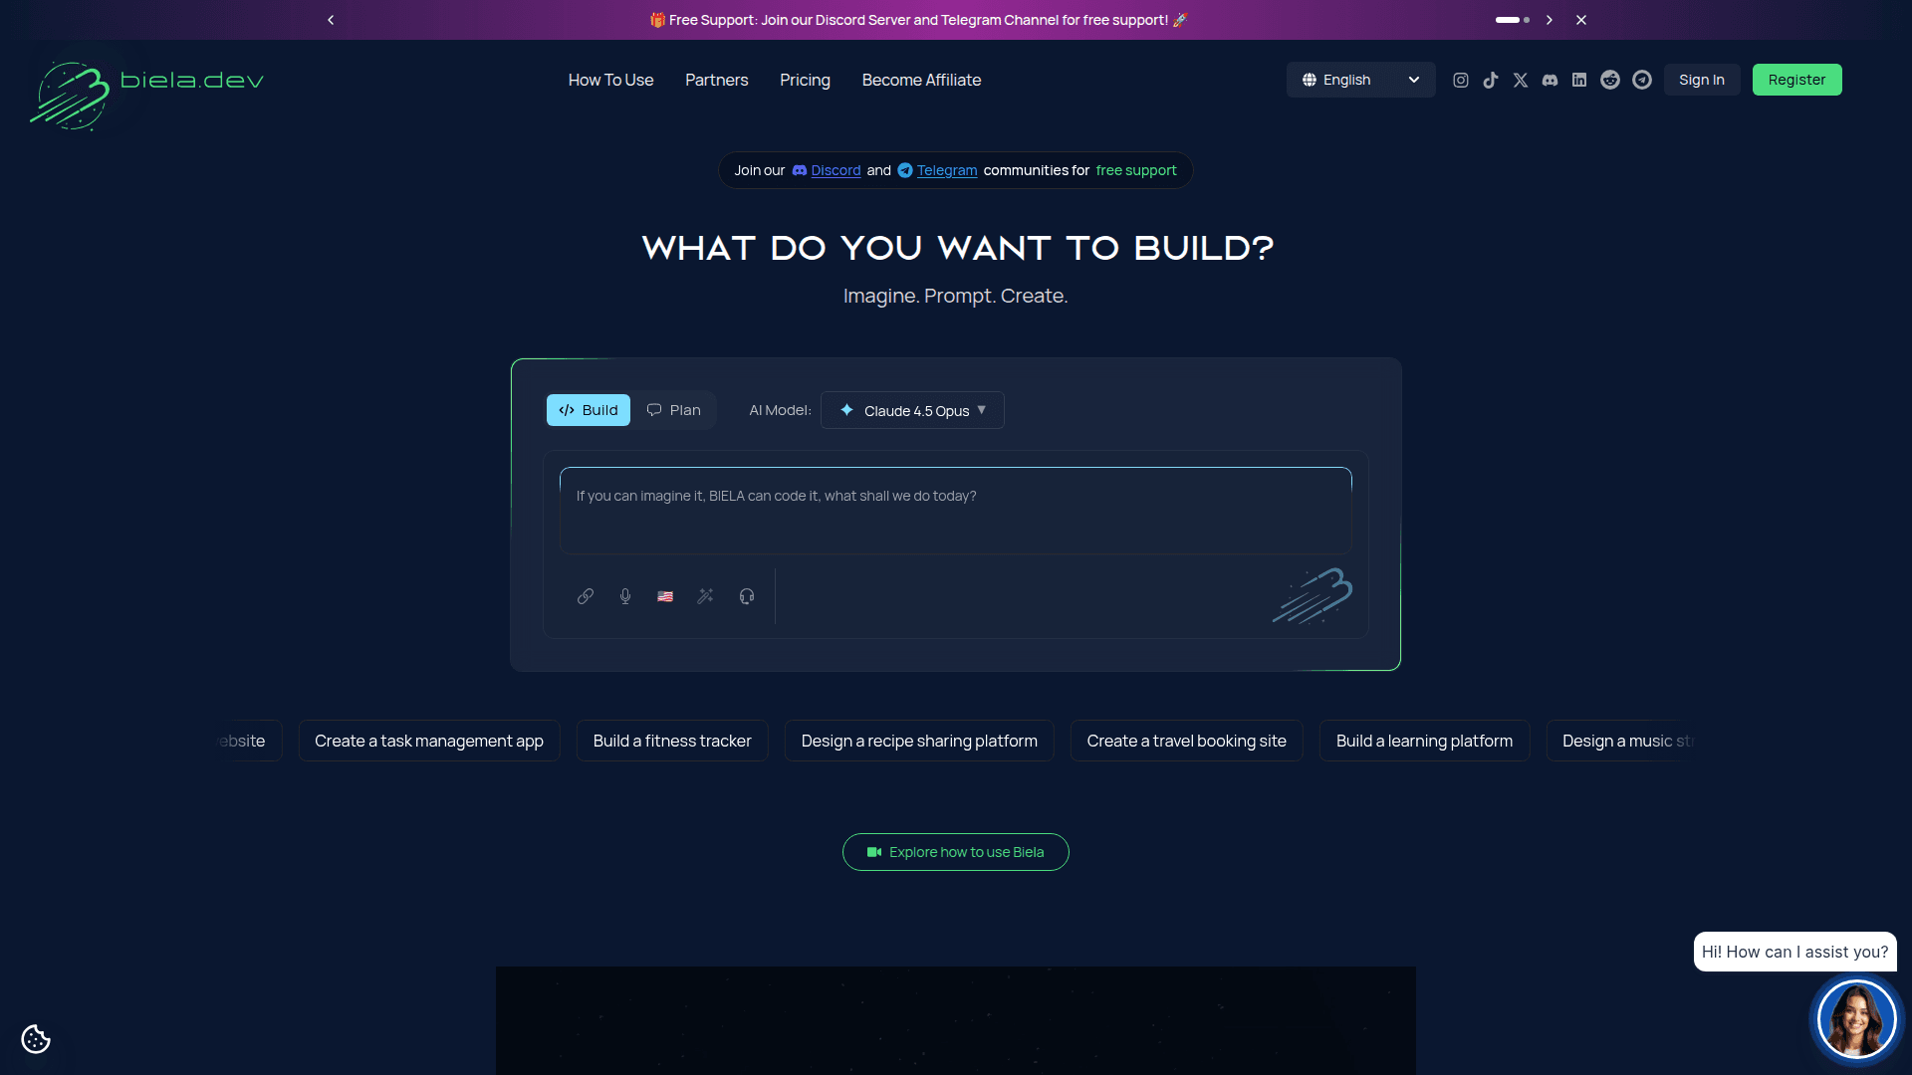Open the Reddit social icon
The width and height of the screenshot is (1912, 1075).
(1610, 81)
